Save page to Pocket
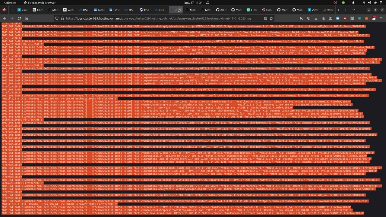The width and height of the screenshot is (386, 217). click(308, 18)
